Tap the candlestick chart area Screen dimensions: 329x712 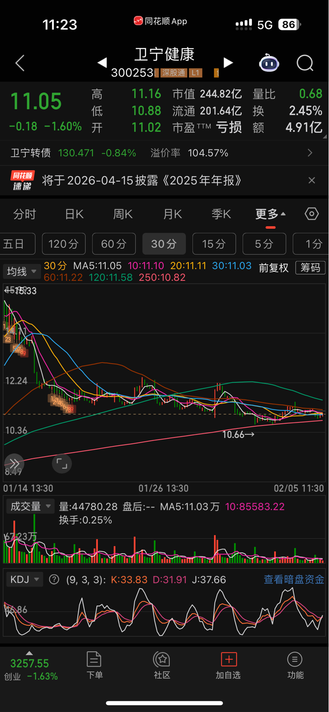click(164, 383)
